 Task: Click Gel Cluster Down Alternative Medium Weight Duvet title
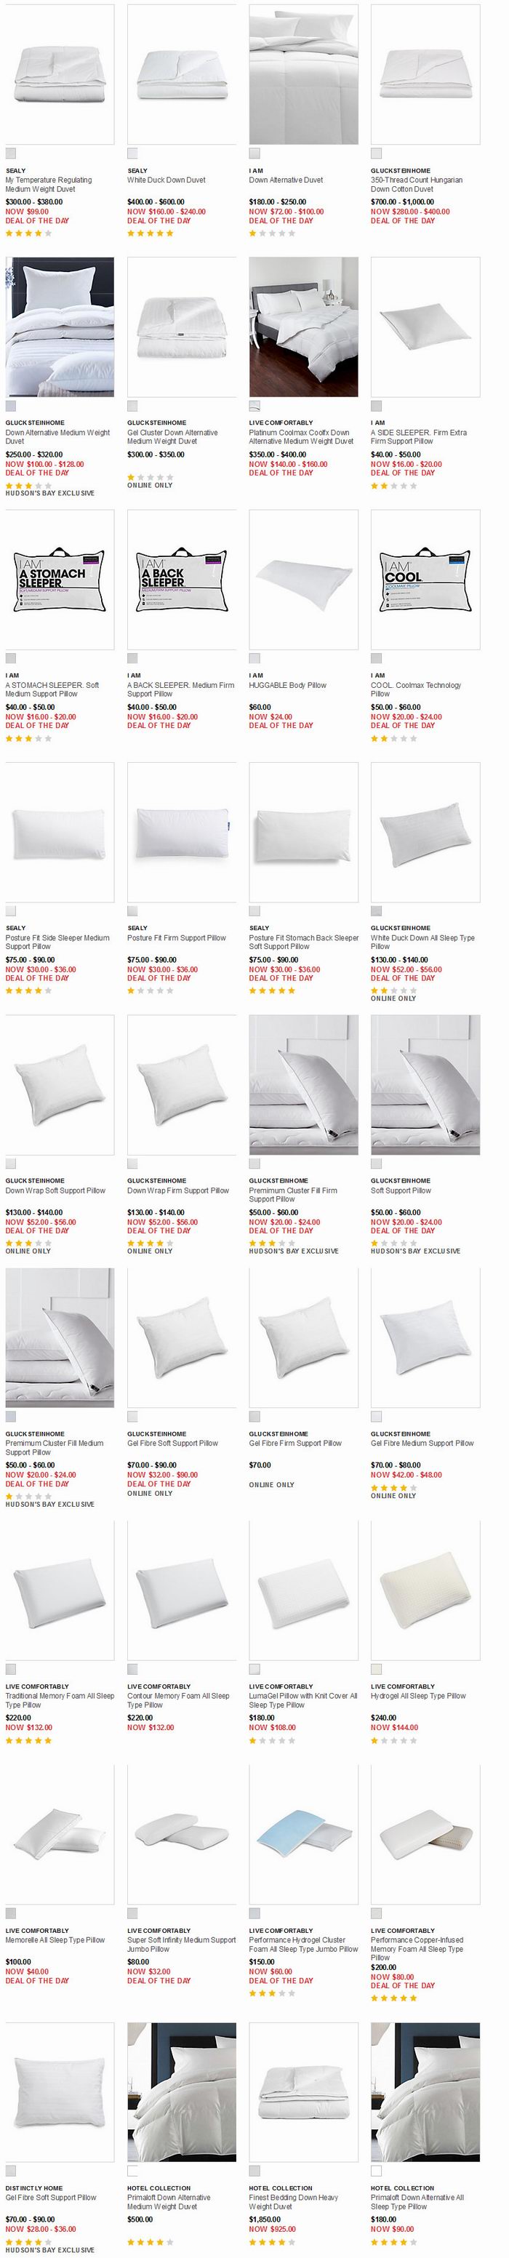coord(172,436)
